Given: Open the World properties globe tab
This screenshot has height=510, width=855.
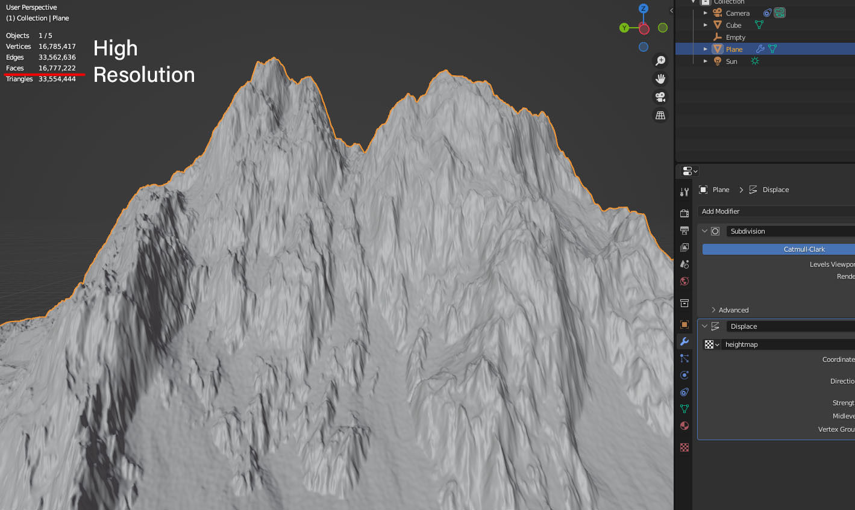Looking at the screenshot, I should click(x=684, y=281).
